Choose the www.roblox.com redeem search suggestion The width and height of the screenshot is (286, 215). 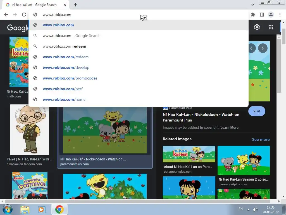pos(139,46)
